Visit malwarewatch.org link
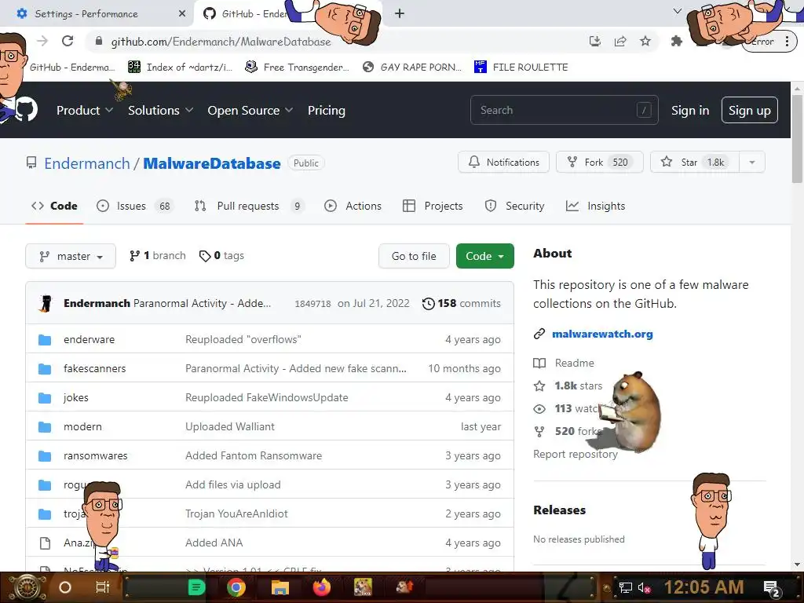 [602, 334]
